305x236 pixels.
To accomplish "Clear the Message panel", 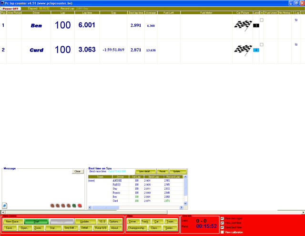I will [x=78, y=171].
